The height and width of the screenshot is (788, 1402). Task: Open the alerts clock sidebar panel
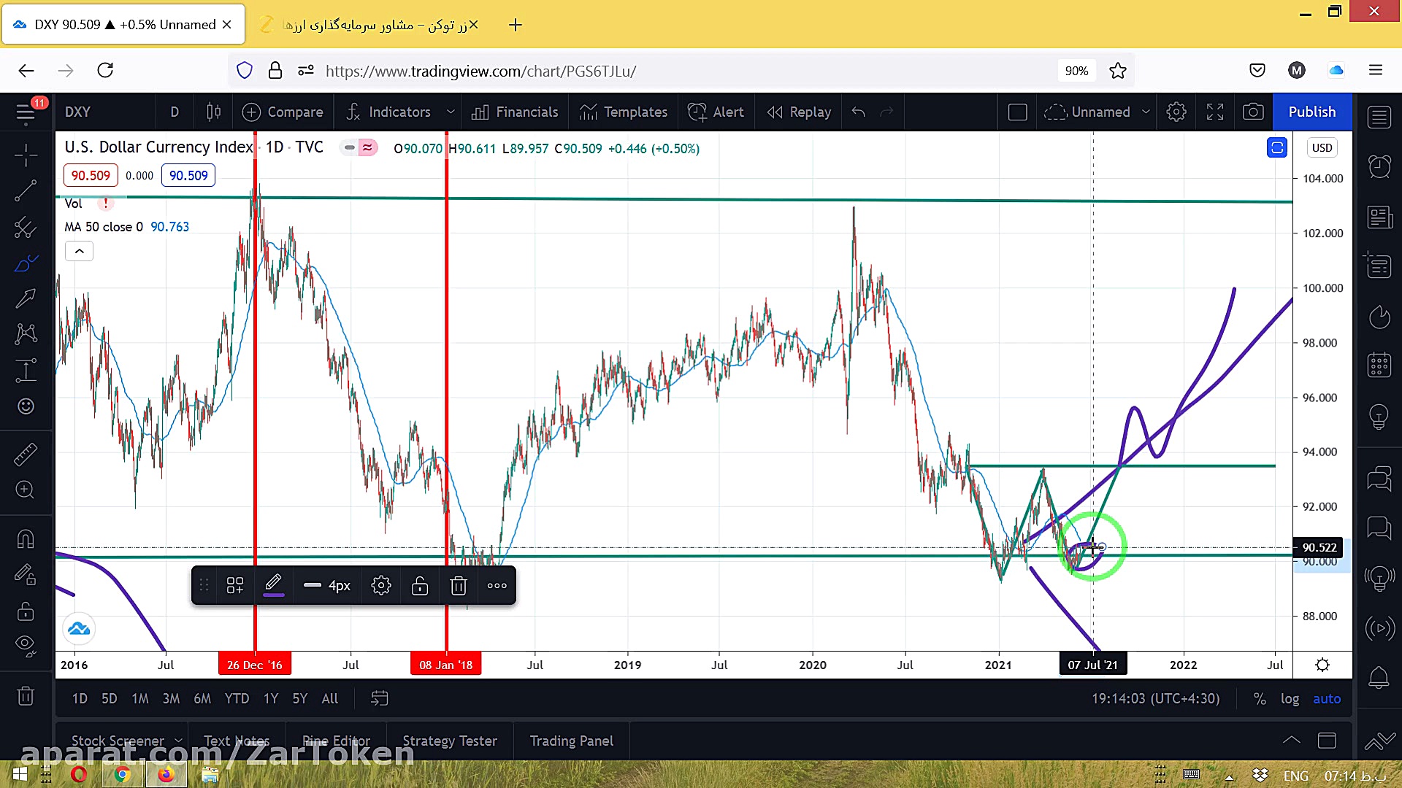coord(1379,167)
